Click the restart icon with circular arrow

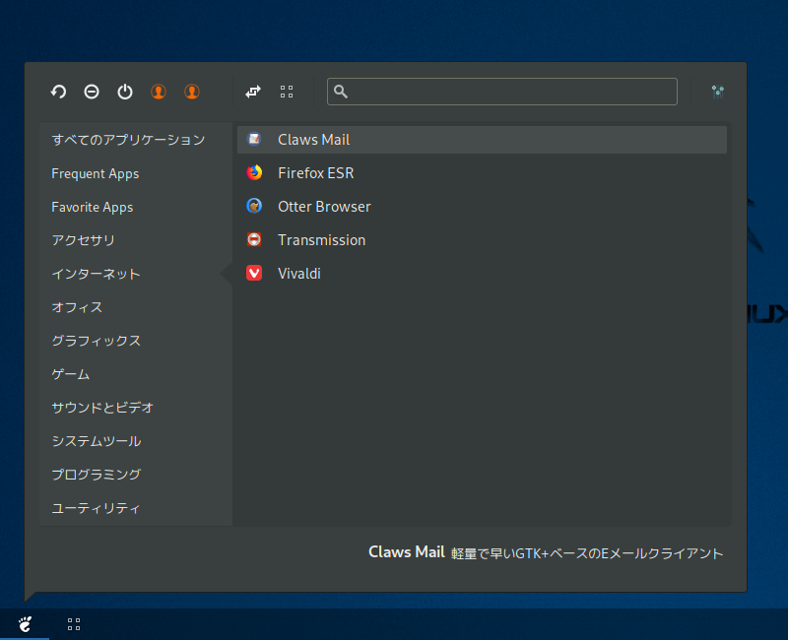(x=58, y=92)
